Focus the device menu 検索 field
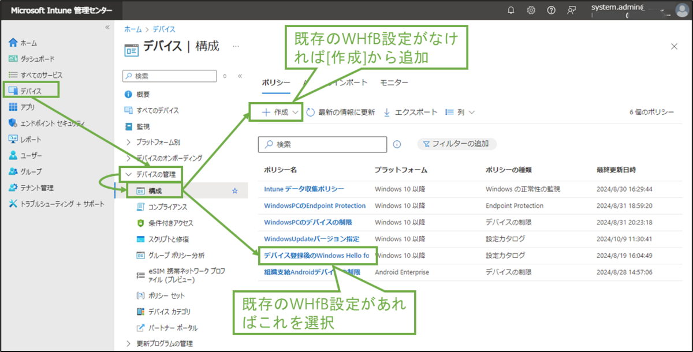 coord(170,76)
